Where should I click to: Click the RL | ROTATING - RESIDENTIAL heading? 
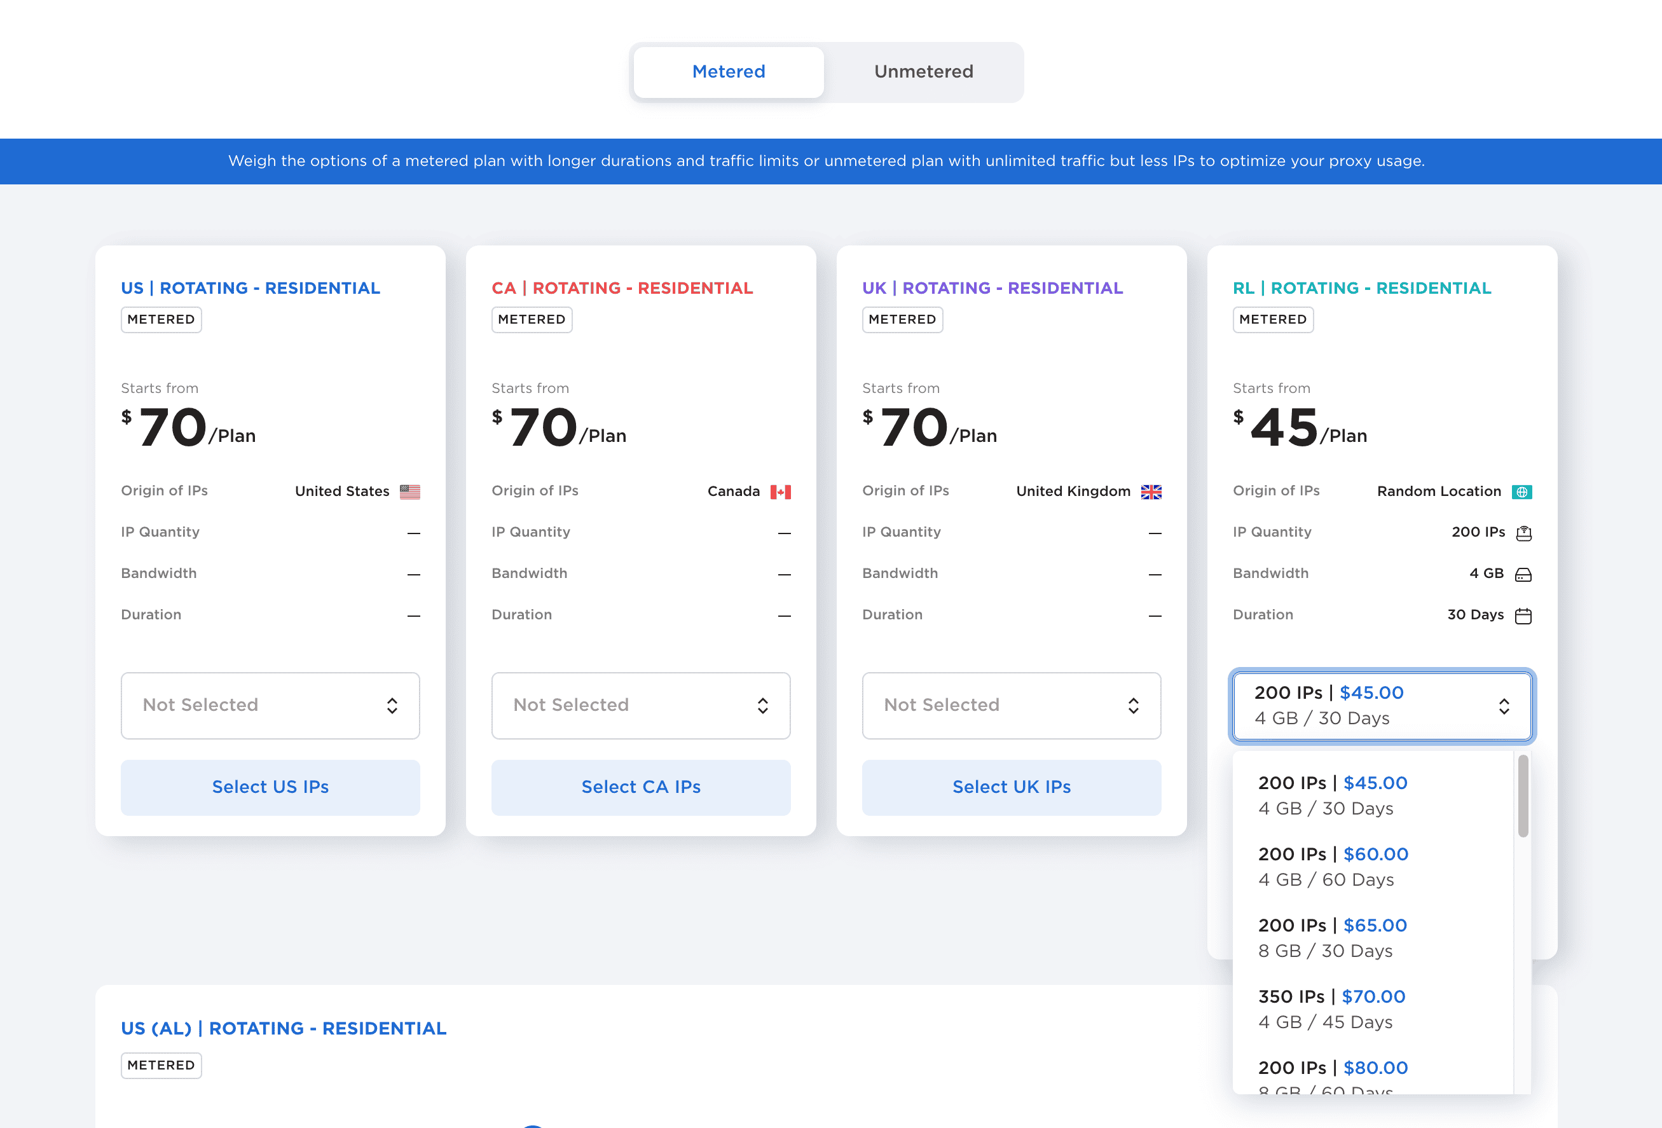pos(1363,288)
